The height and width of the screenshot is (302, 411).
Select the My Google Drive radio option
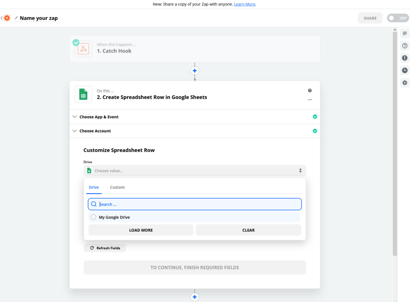click(93, 217)
